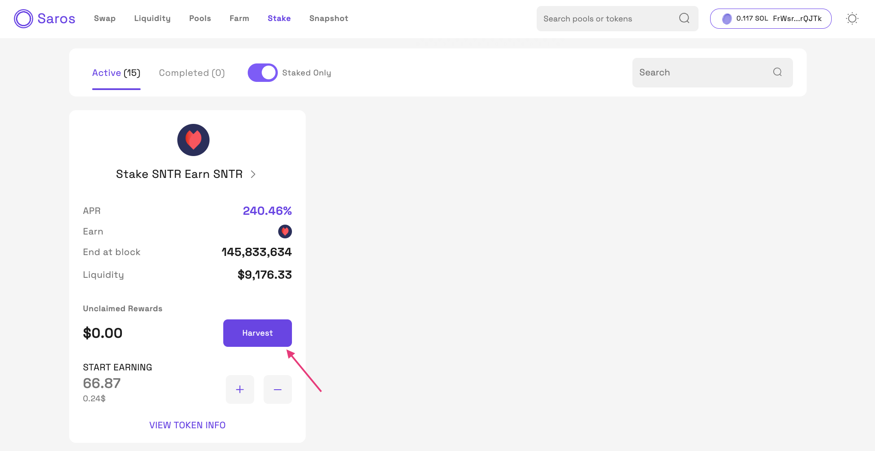Click the plus icon to stake more
Viewport: 875px width, 451px height.
240,389
